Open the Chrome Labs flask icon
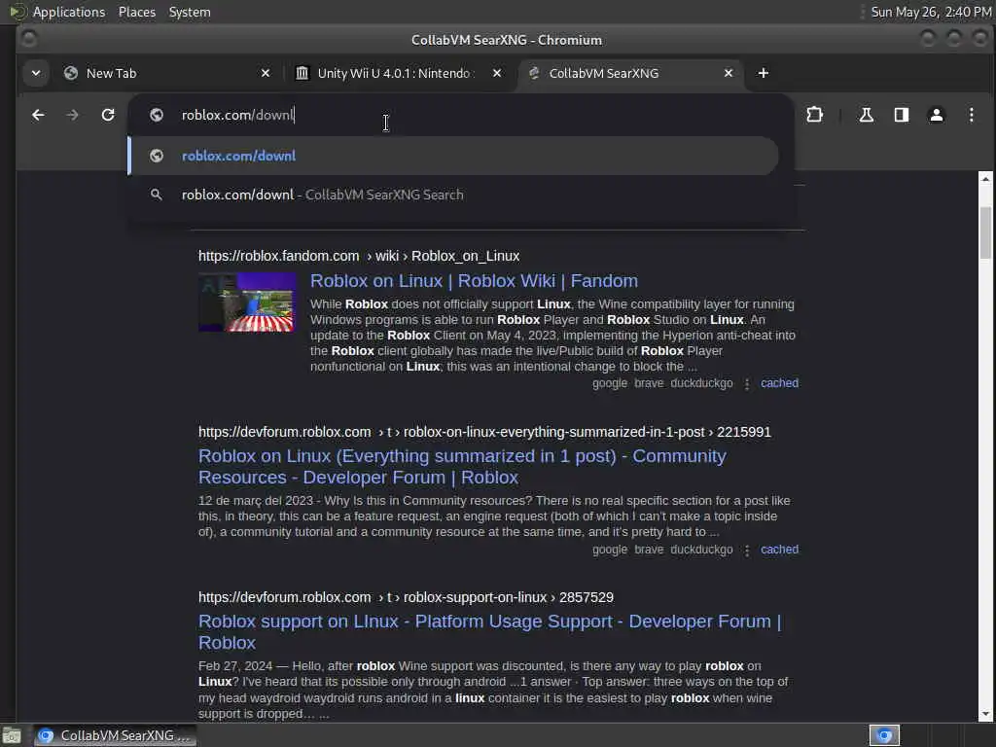996x747 pixels. [x=866, y=115]
